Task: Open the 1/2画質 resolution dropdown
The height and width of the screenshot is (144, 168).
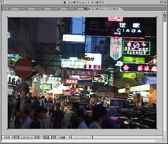Action: click(x=64, y=137)
